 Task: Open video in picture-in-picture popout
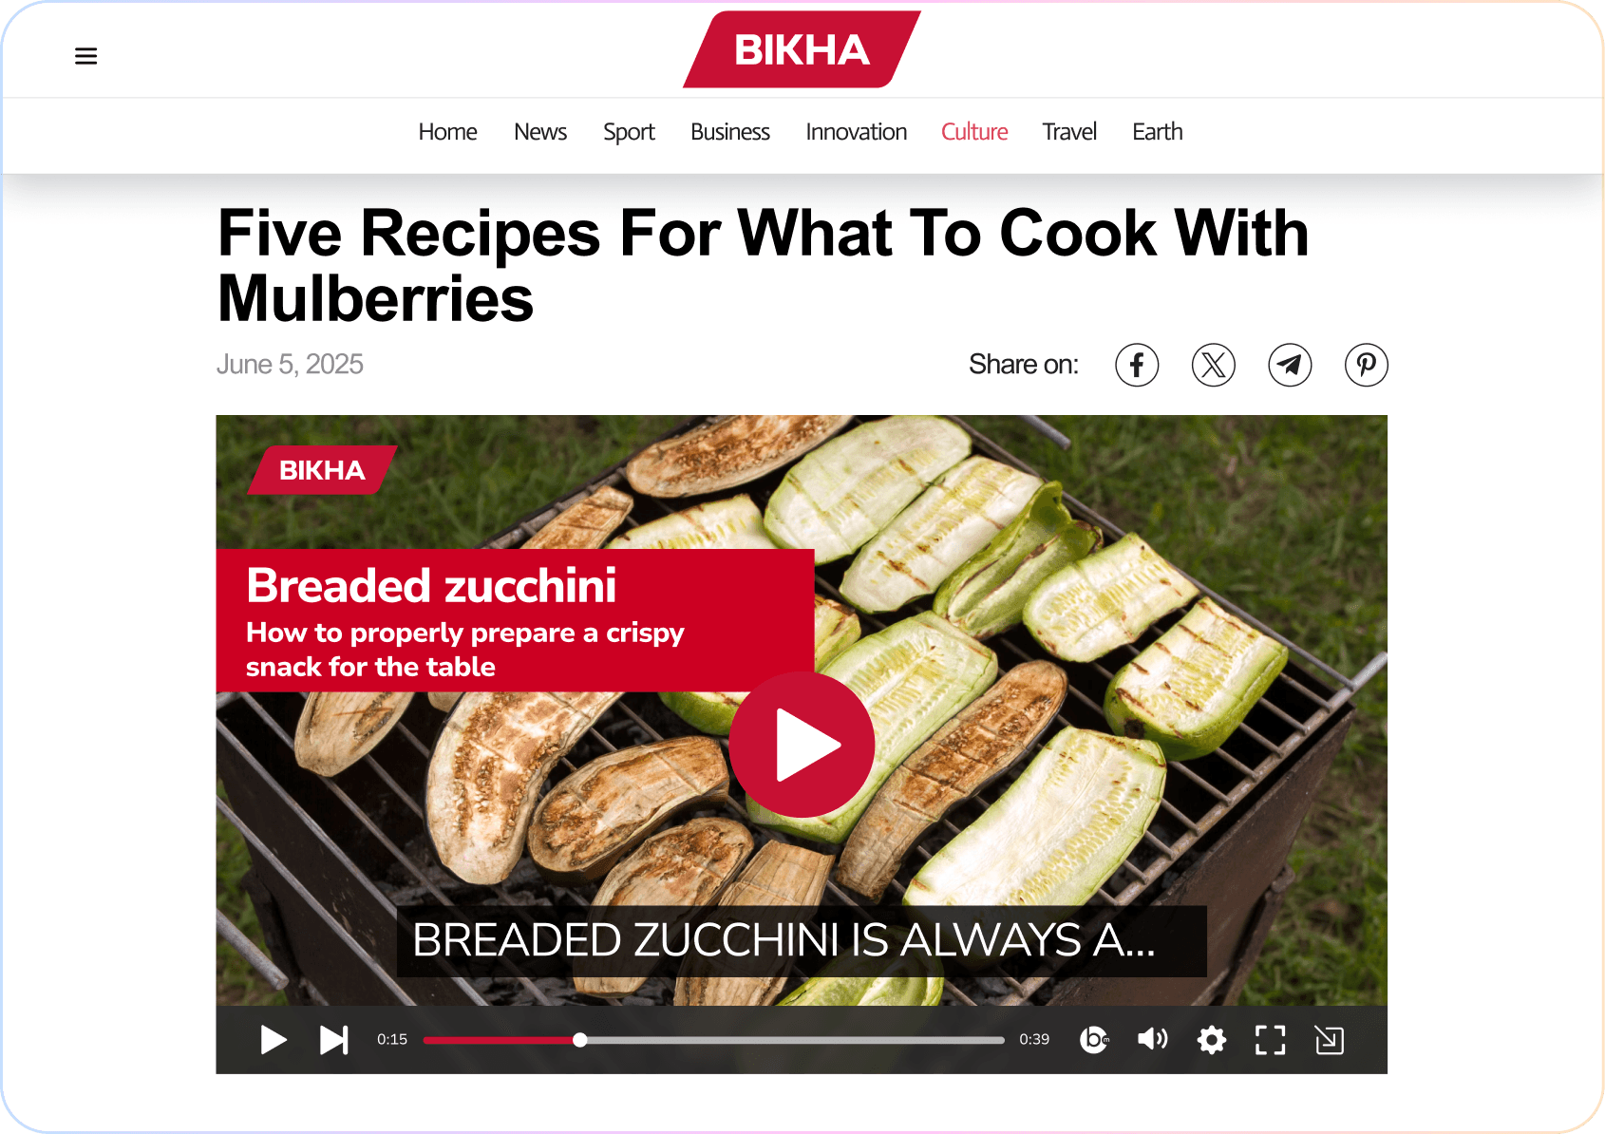coord(1330,1040)
